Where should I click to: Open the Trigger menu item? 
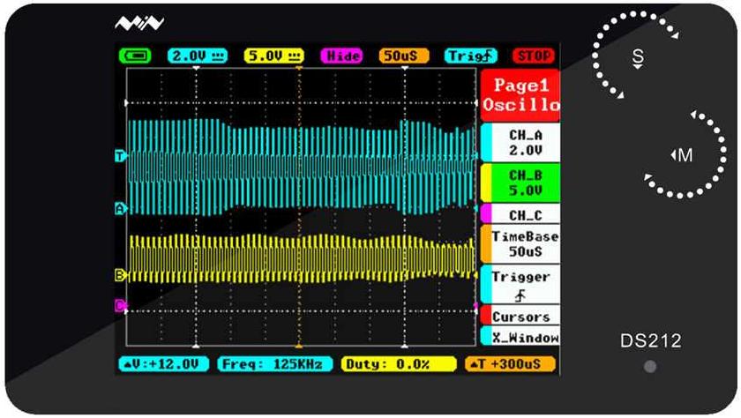520,284
